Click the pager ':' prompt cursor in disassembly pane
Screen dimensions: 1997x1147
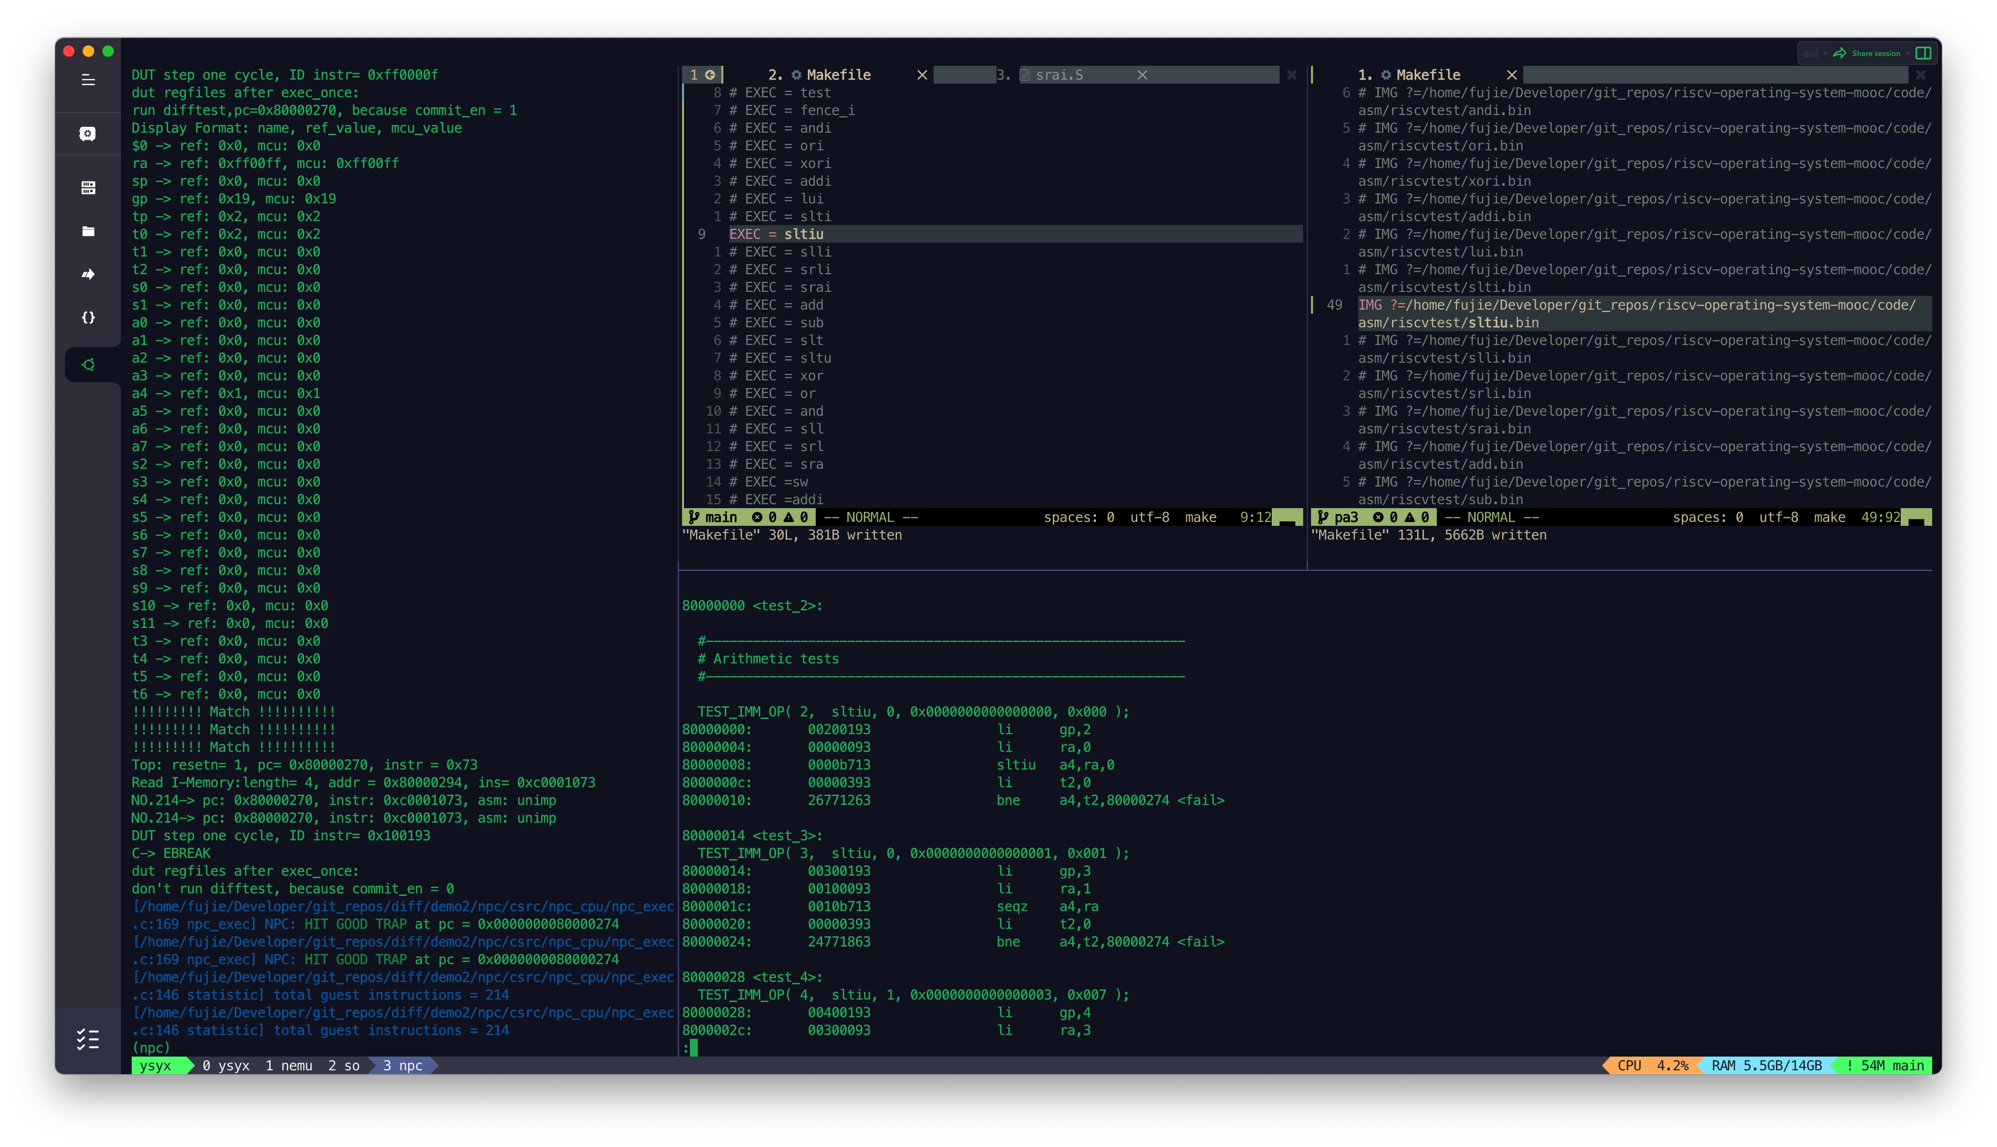tap(693, 1048)
